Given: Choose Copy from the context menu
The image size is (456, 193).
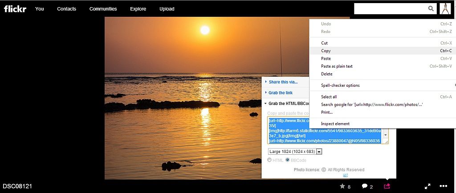Looking at the screenshot, I should [326, 51].
